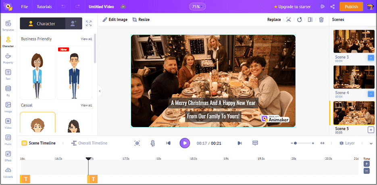This screenshot has width=377, height=185.
Task: Open the Image sidebar panel
Action: pyautogui.click(x=8, y=107)
